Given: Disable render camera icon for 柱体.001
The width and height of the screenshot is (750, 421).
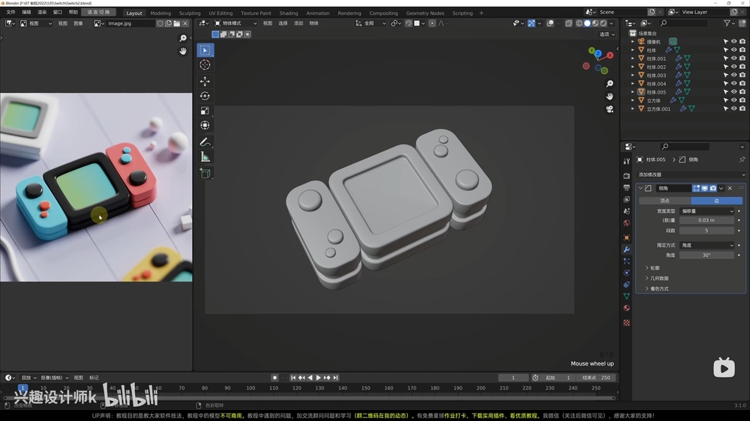Looking at the screenshot, I should tap(742, 58).
